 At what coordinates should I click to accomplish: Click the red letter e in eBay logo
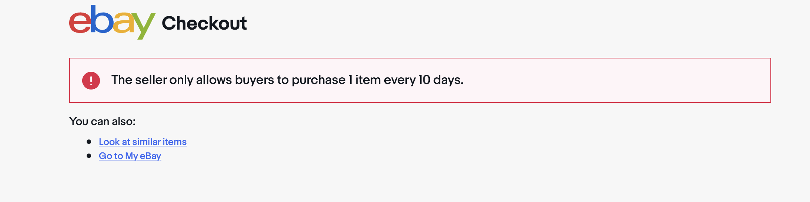(x=80, y=23)
